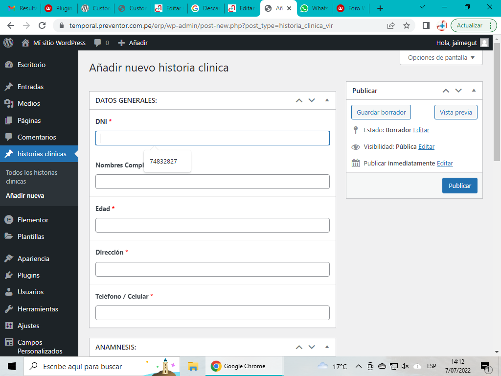The image size is (501, 376).
Task: Open Ajustes settings icon
Action: [9, 326]
